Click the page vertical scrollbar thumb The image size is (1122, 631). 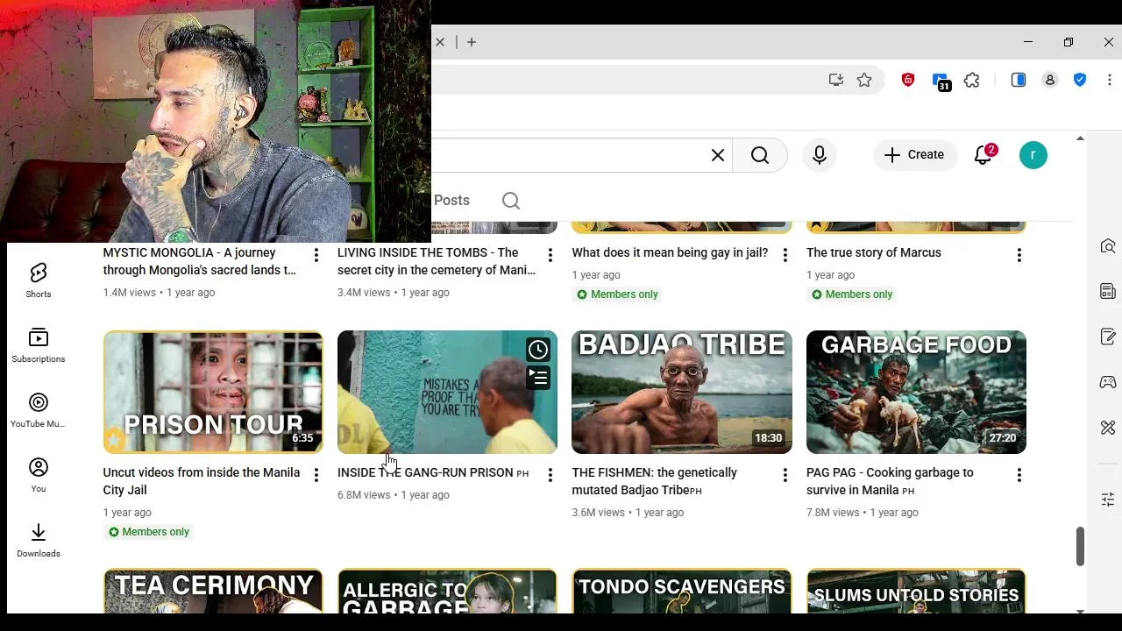[x=1080, y=547]
